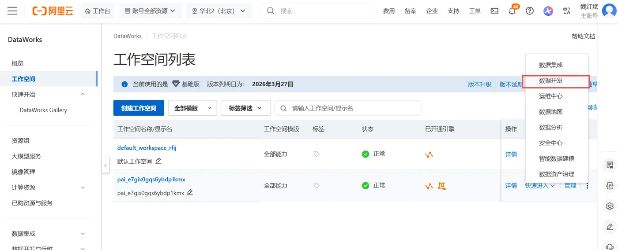Collapse the left sidebar with the arrow handle
This screenshot has height=250, width=618.
106,165
